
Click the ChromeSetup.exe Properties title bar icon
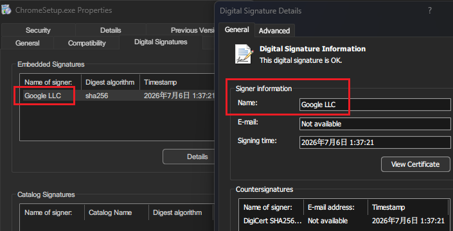pyautogui.click(x=6, y=10)
